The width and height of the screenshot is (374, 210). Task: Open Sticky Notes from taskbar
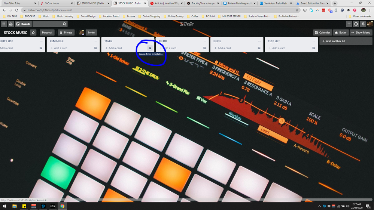(x=24, y=206)
